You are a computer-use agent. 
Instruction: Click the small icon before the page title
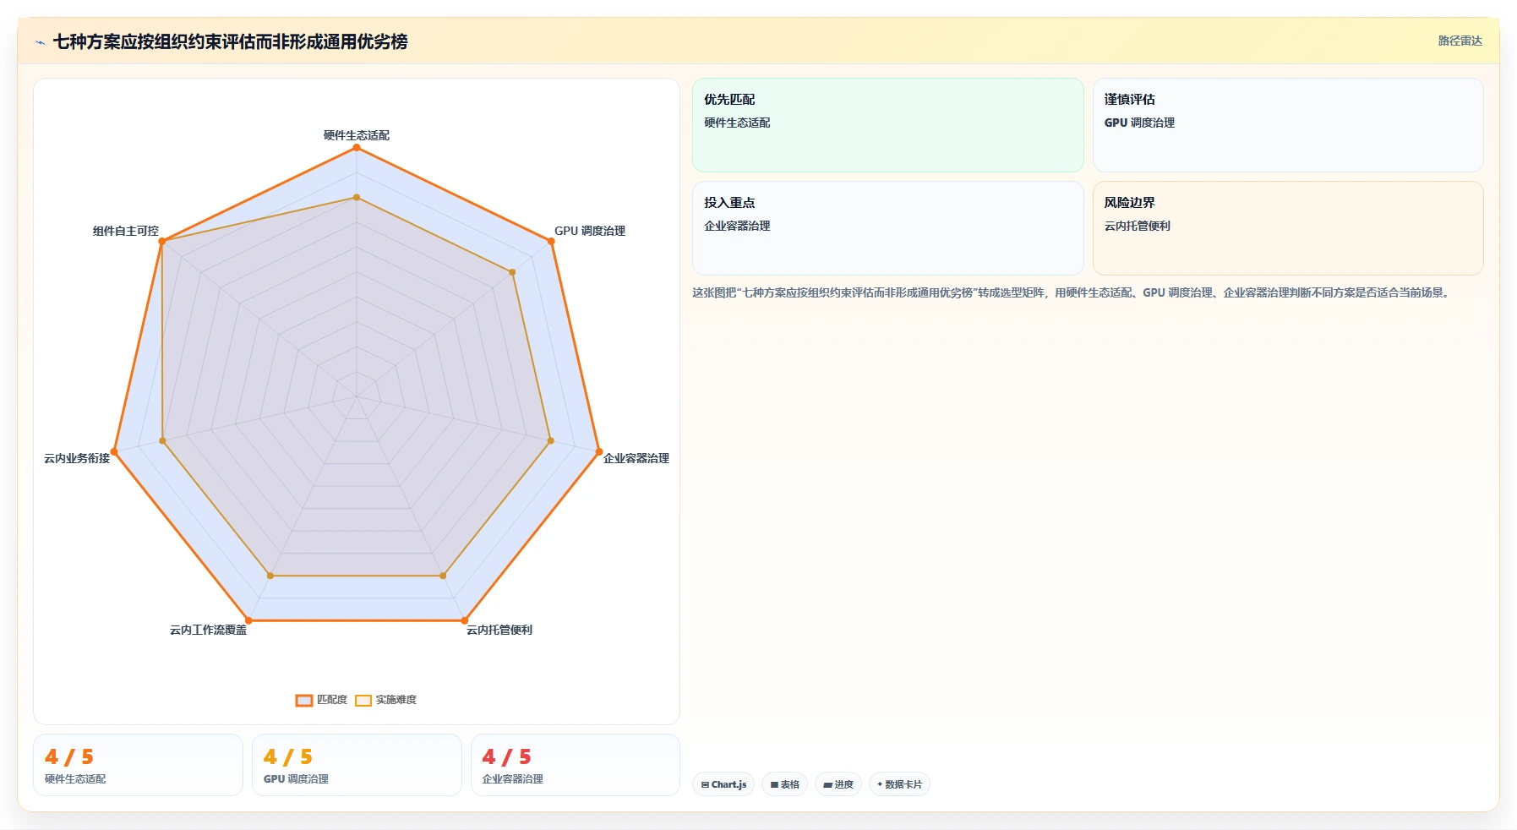tap(40, 42)
